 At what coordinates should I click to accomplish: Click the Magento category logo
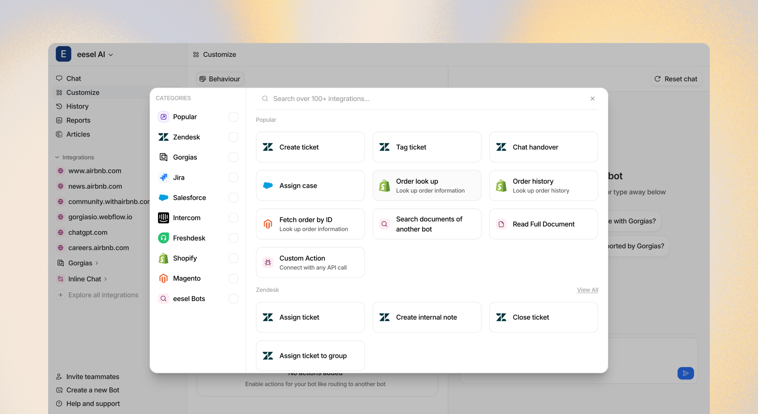point(163,278)
